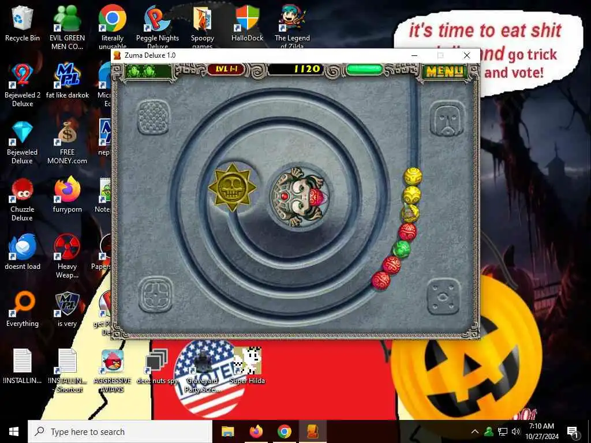Click the score display showing 1120
Image resolution: width=591 pixels, height=443 pixels.
tap(295, 69)
